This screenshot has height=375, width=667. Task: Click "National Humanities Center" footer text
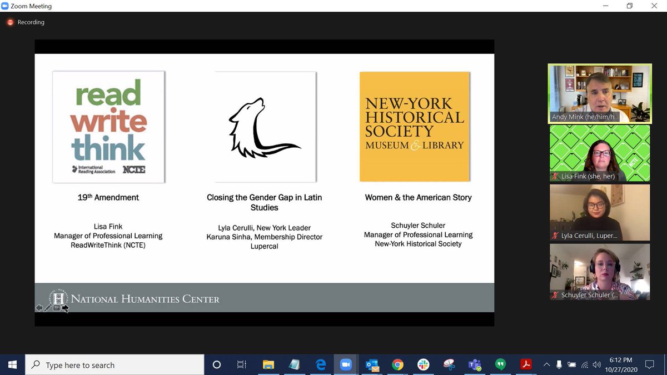[145, 299]
